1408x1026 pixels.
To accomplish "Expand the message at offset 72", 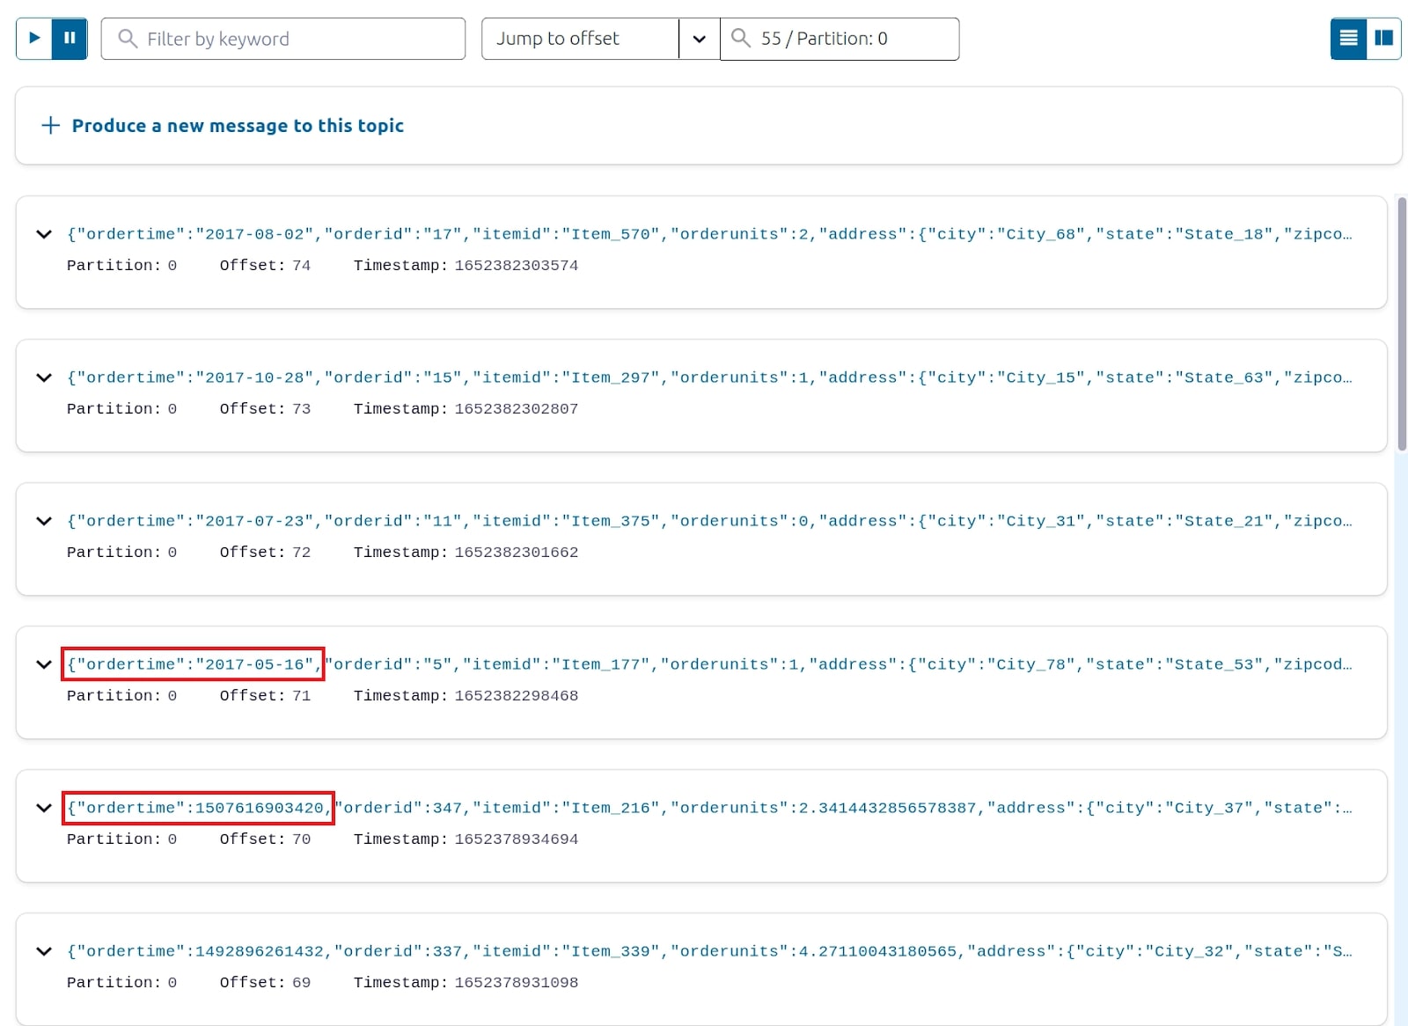I will pos(44,521).
